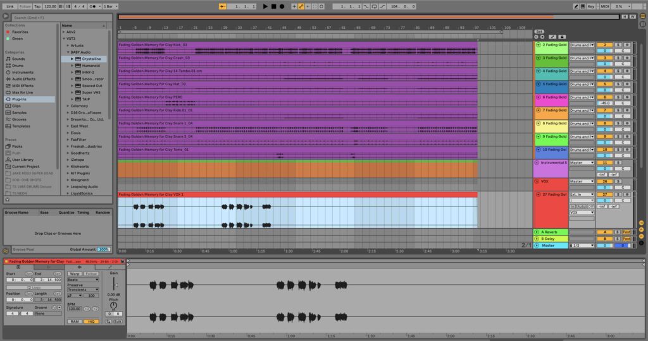Click the clip save default button

122,261
